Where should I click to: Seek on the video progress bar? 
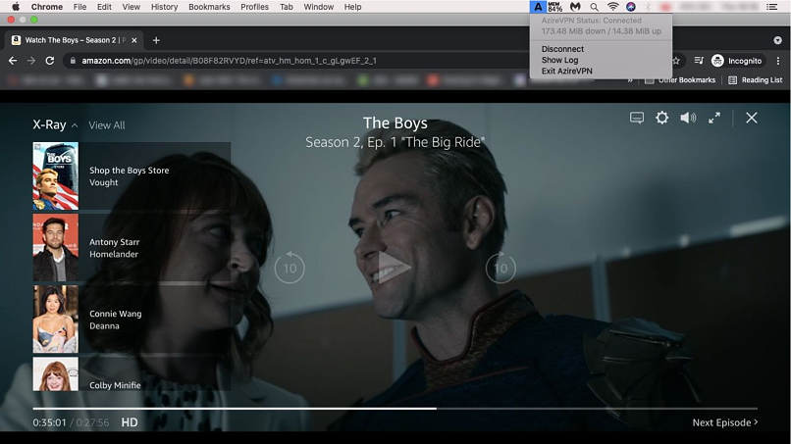(x=395, y=408)
